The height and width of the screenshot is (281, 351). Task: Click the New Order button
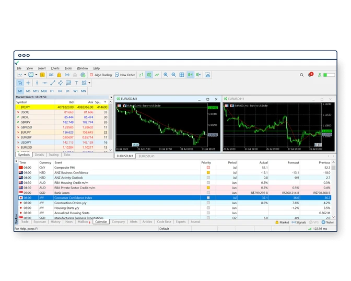pos(125,75)
